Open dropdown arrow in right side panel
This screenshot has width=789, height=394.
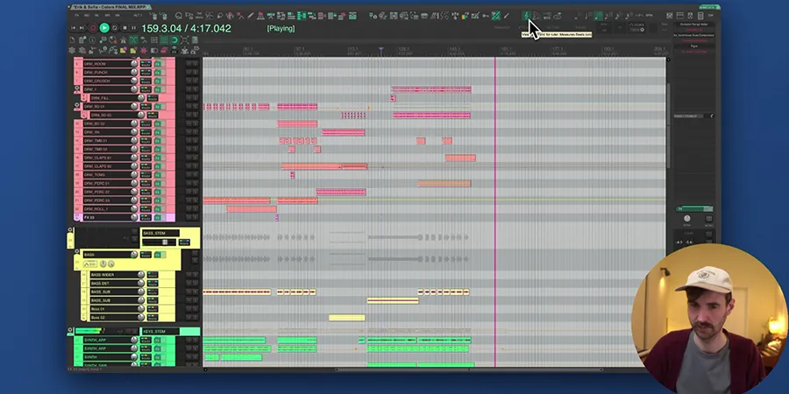[712, 116]
